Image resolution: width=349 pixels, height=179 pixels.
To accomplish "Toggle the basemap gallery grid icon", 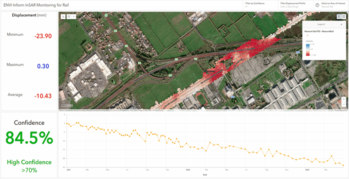I will pyautogui.click(x=344, y=16).
